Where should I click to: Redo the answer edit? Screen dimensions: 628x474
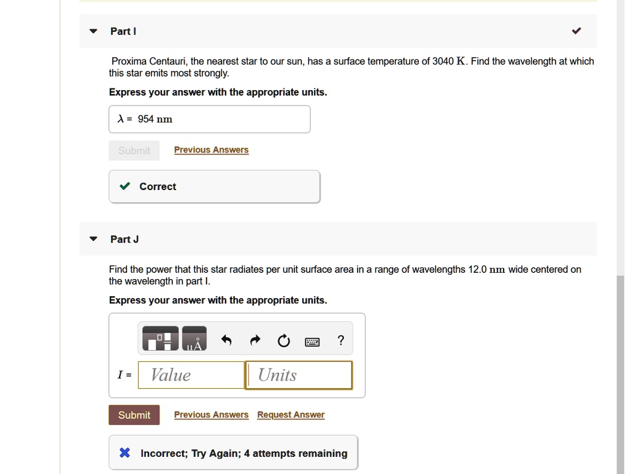click(x=256, y=340)
